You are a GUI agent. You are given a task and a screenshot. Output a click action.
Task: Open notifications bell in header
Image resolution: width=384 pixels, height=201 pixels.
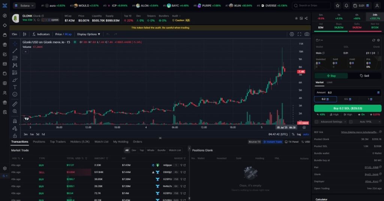click(346, 6)
